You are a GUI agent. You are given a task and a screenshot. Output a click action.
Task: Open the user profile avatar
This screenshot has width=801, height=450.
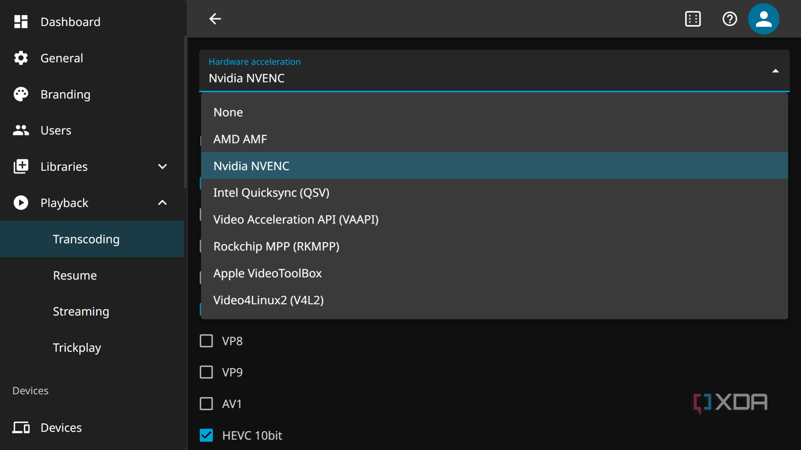pos(764,19)
